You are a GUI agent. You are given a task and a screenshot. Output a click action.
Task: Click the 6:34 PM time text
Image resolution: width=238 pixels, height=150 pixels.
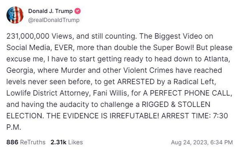222,142
